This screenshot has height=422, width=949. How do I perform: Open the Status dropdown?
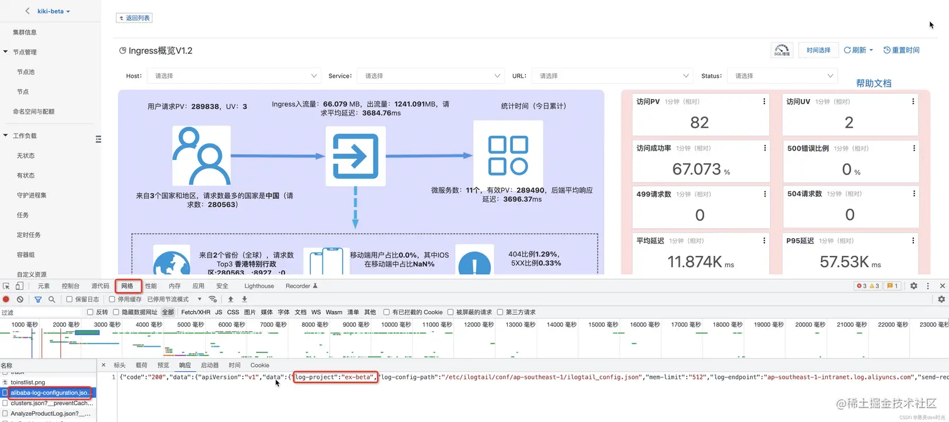pyautogui.click(x=782, y=76)
